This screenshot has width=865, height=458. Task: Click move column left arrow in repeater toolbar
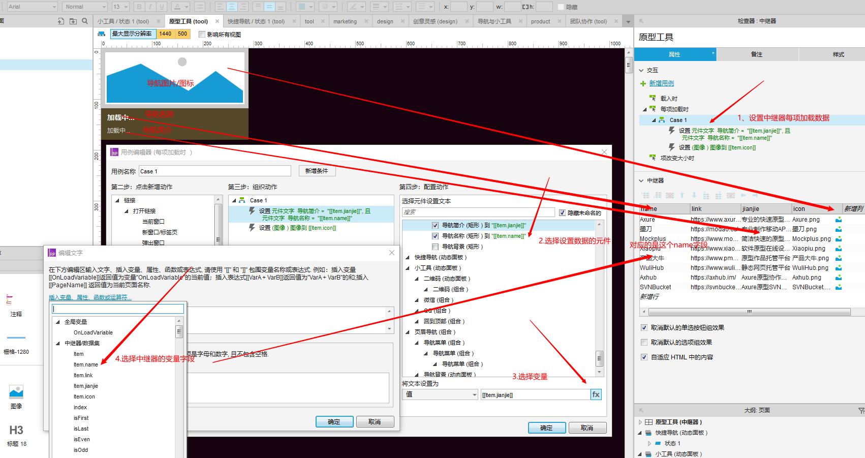pos(743,195)
